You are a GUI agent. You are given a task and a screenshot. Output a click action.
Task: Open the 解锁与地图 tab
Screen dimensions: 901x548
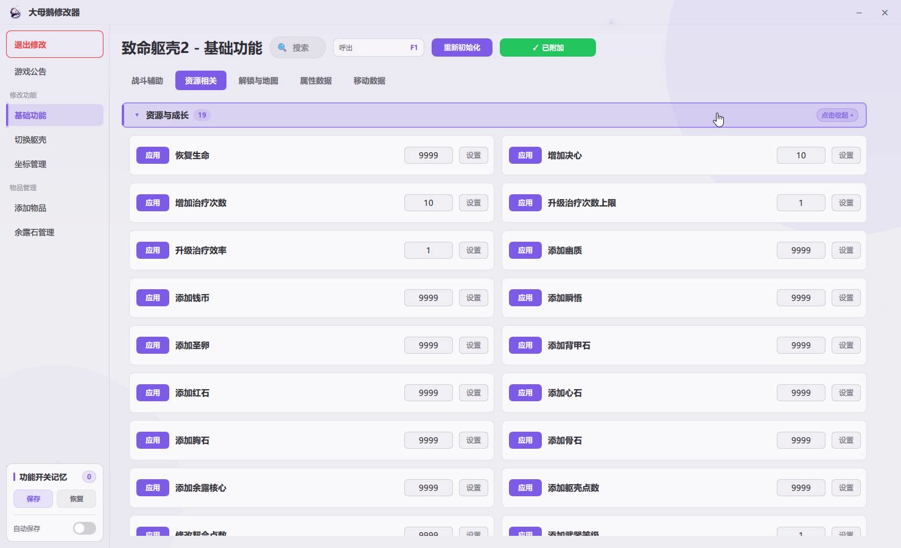(x=258, y=80)
